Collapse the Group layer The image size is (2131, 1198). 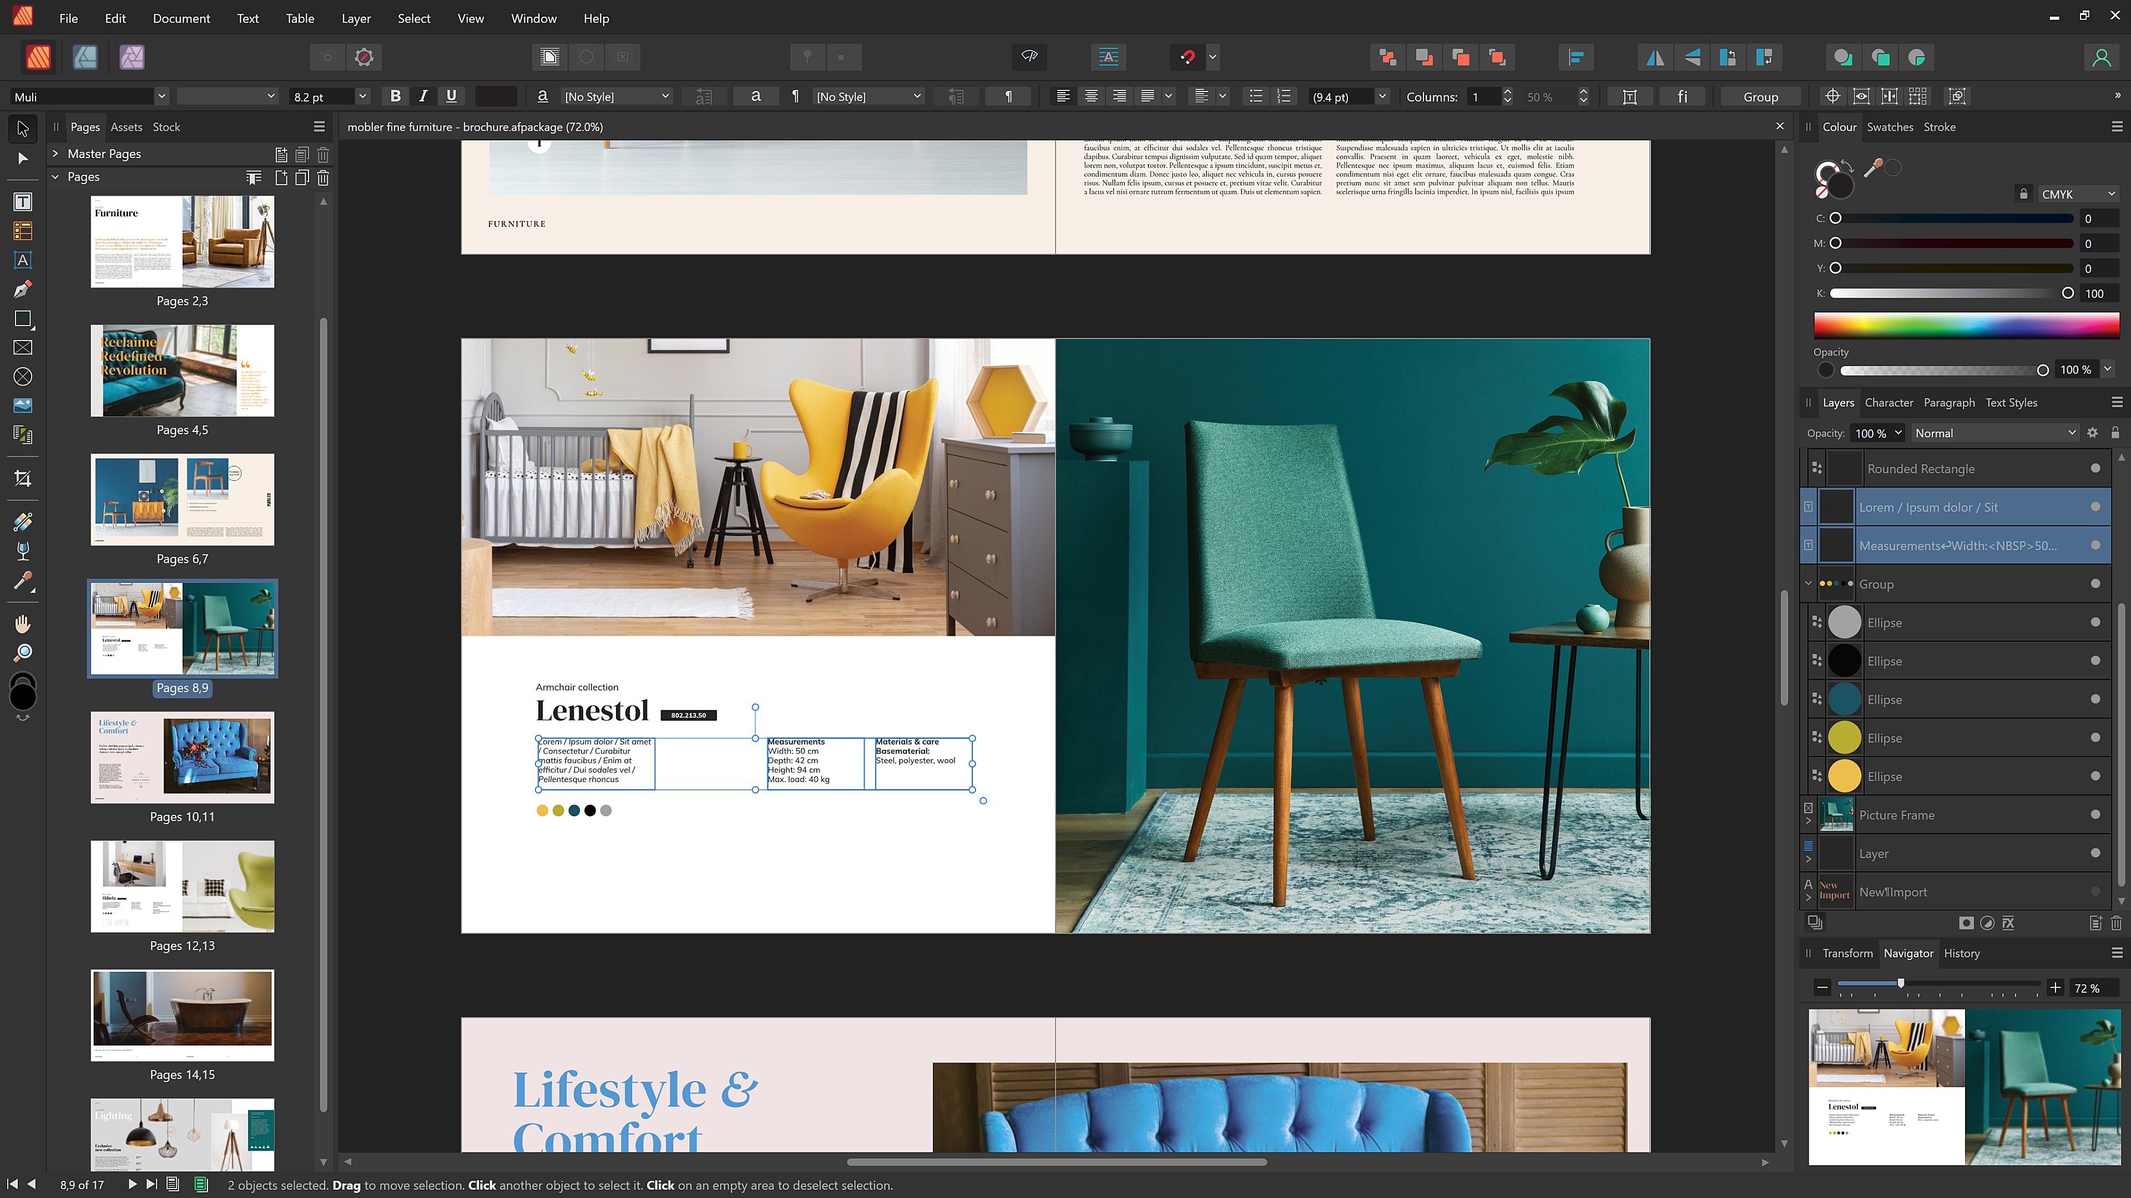[x=1809, y=583]
